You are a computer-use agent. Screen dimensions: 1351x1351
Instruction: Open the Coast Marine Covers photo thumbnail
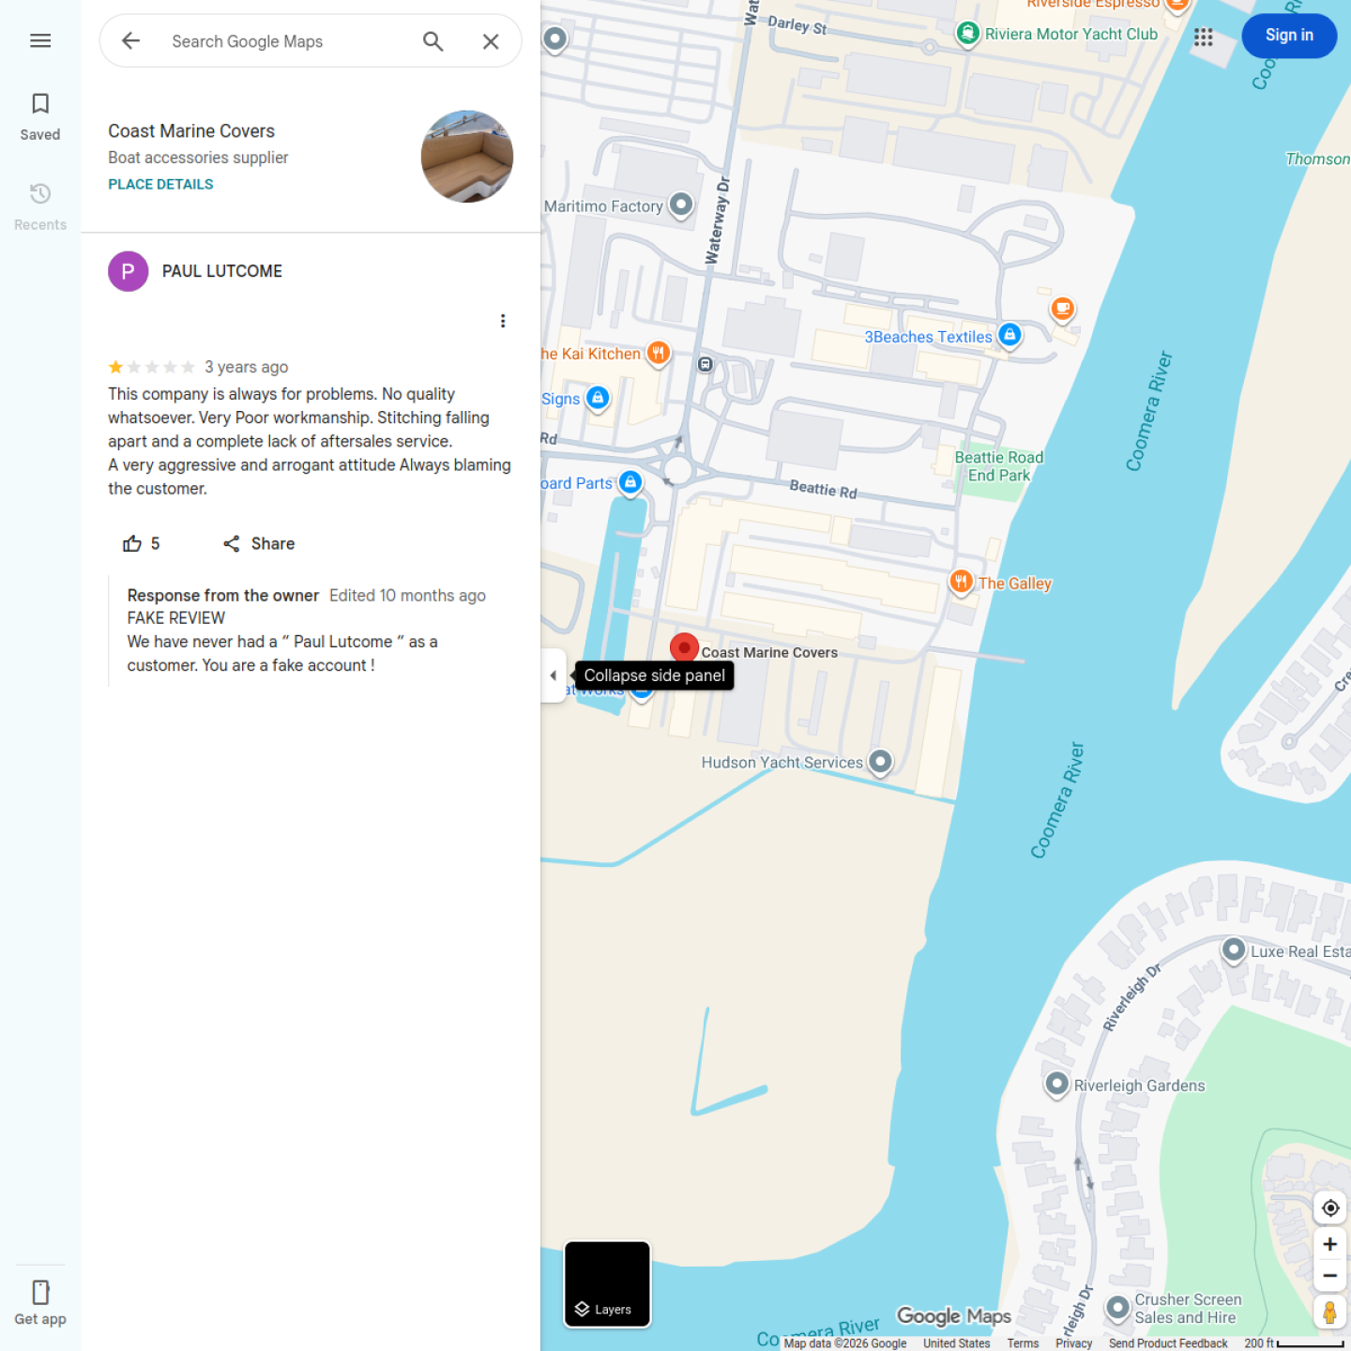pyautogui.click(x=467, y=156)
